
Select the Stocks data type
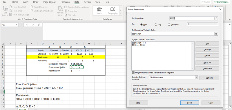[x=99, y=11]
